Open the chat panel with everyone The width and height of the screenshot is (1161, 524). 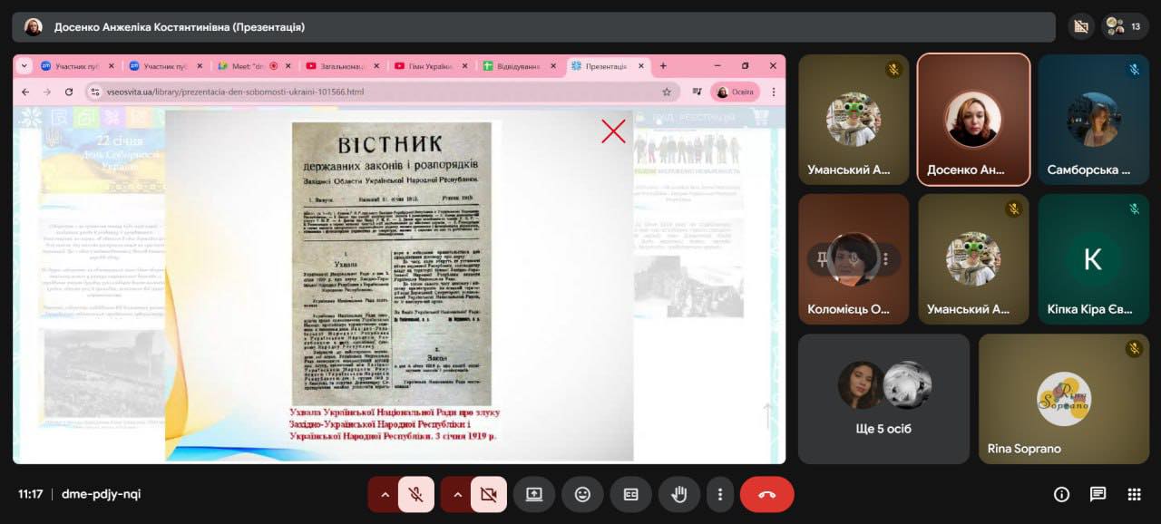click(x=1098, y=494)
